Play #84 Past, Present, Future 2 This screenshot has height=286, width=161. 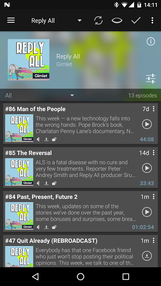pos(147,212)
